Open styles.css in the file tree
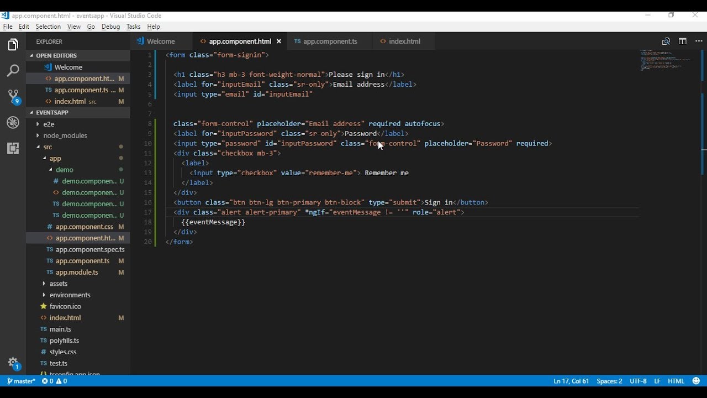 78,352
